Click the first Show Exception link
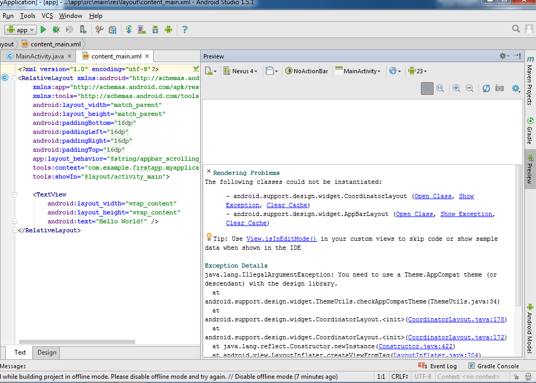This screenshot has height=383, width=536. (x=466, y=196)
